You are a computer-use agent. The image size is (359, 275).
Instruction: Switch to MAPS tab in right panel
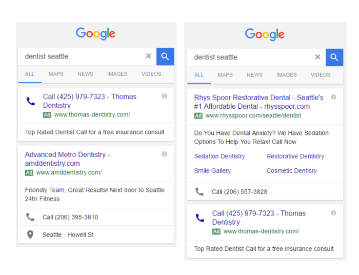point(225,75)
